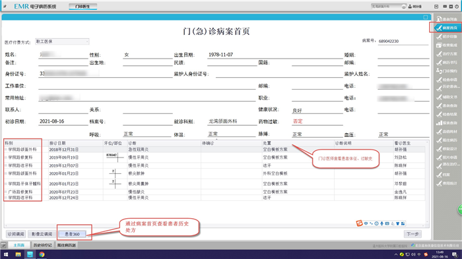The image size is (462, 259).
Task: Select the 广场路修复科 visit row
Action: pyautogui.click(x=214, y=192)
